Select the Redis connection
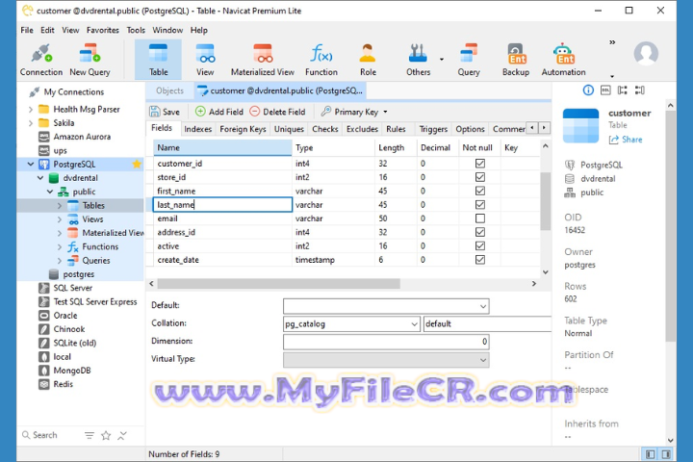The width and height of the screenshot is (693, 462). (x=63, y=384)
